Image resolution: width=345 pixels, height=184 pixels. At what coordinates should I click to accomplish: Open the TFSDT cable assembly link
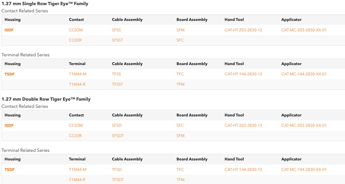[118, 180]
